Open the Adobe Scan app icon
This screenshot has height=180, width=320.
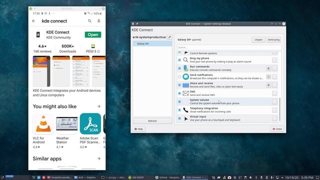pos(90,123)
